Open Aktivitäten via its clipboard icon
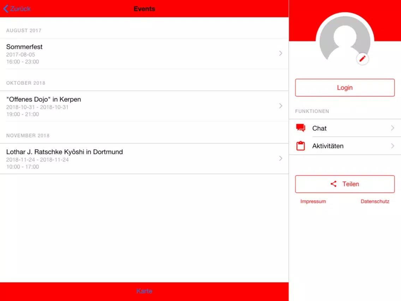 [x=300, y=146]
